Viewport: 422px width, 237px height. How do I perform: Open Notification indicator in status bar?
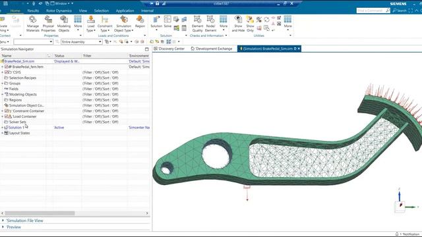coord(407,234)
